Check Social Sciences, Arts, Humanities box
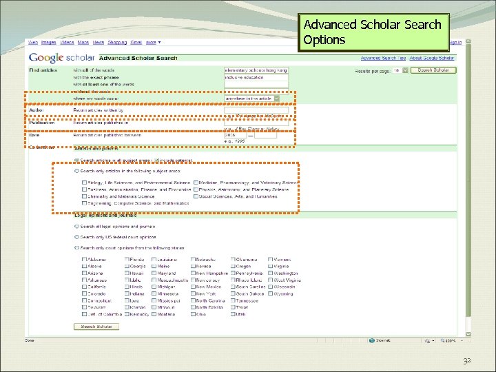Screen dimensions: 496x372 coord(196,196)
